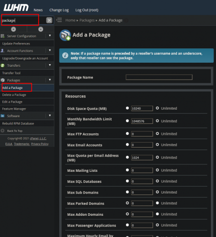Click the Packages breadcrumb link
Image resolution: width=216 pixels, height=237 pixels.
tap(87, 20)
